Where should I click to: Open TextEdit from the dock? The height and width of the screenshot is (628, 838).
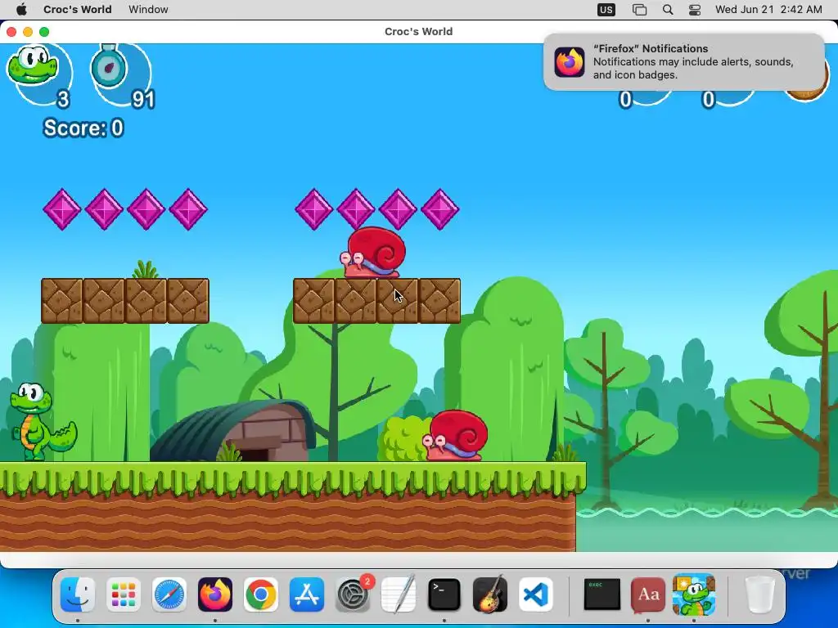399,594
